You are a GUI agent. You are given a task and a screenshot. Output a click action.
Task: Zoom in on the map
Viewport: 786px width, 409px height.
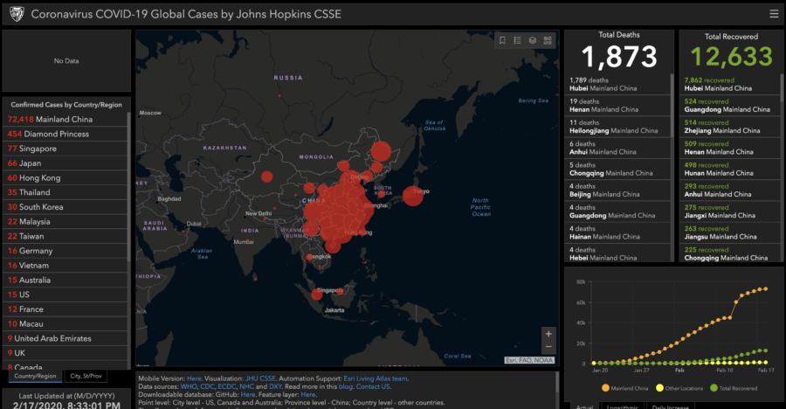click(548, 334)
